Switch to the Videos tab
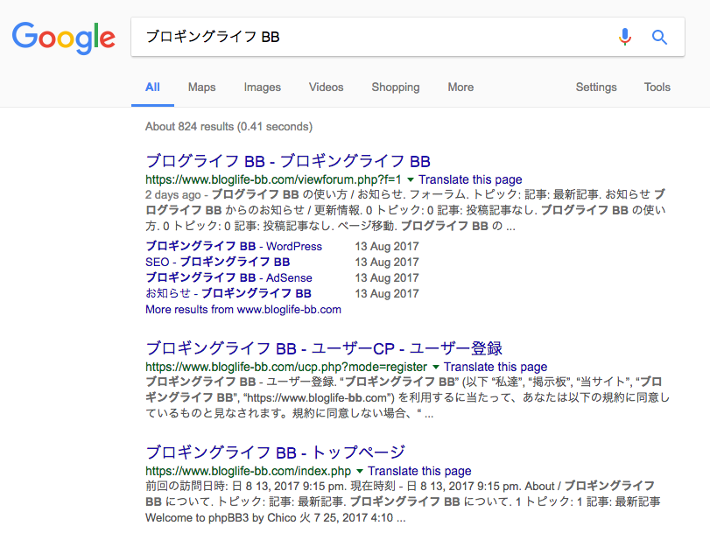This screenshot has height=540, width=710. 326,87
